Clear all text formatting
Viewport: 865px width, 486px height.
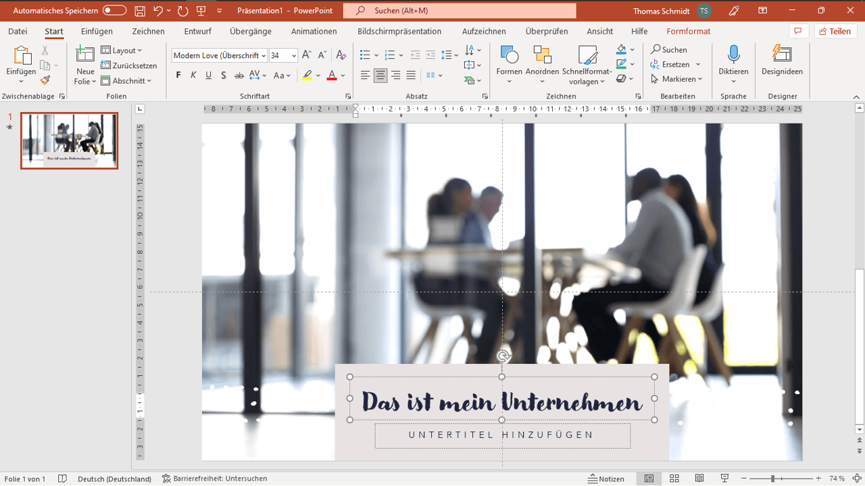pos(341,55)
